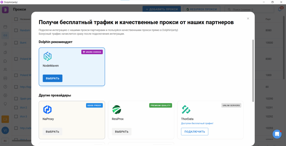Click the USERS CHOICE badge
The image size is (286, 146).
coord(92,52)
